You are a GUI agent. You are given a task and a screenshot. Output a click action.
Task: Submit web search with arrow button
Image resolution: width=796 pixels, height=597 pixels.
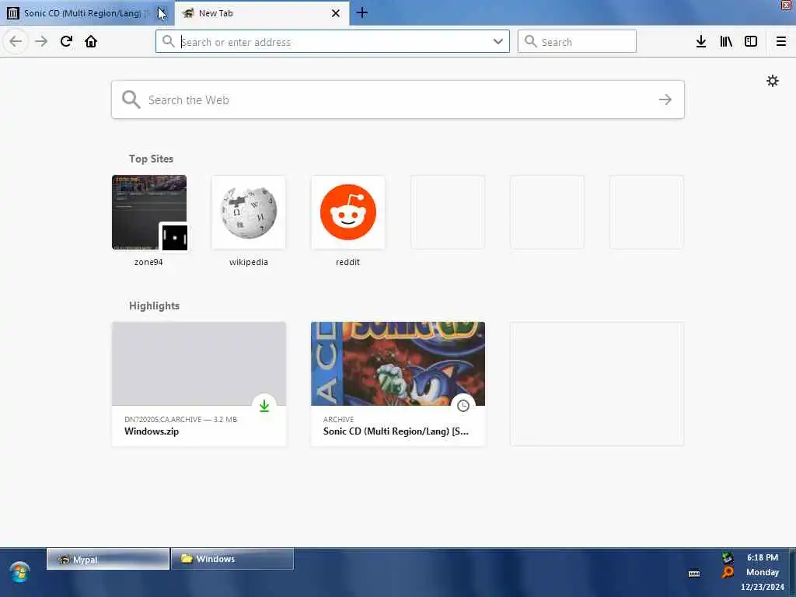click(665, 99)
